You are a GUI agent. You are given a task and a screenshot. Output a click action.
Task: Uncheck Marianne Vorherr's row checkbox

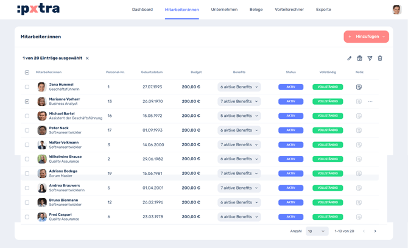[x=27, y=102]
